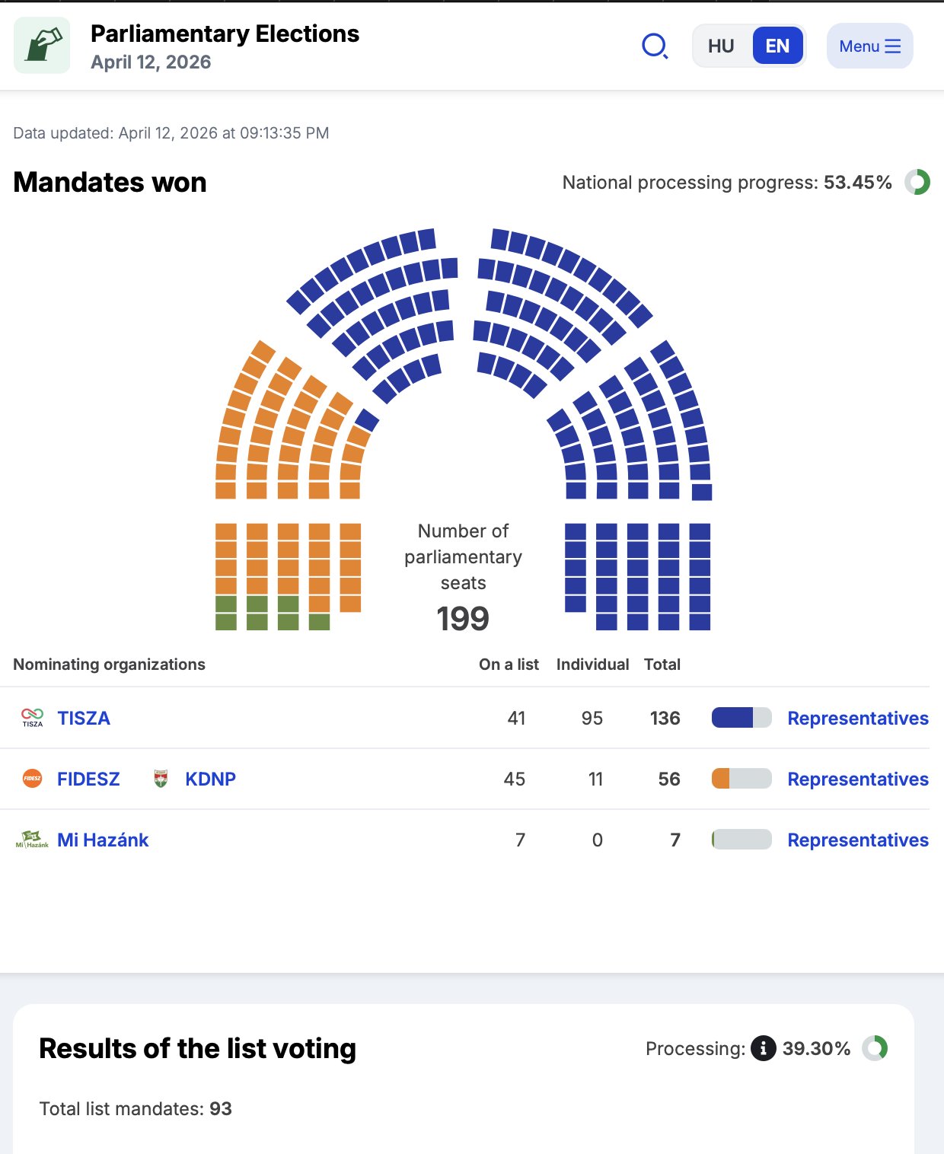View Mi Hazánk Representatives list

pos(858,840)
